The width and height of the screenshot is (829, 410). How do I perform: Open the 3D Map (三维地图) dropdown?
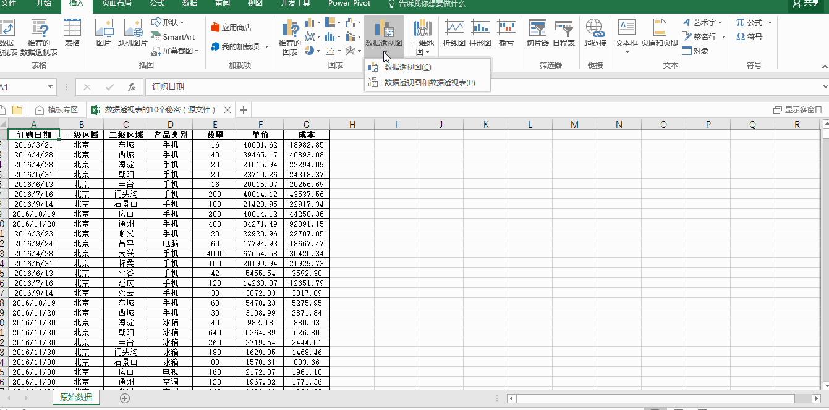(423, 37)
